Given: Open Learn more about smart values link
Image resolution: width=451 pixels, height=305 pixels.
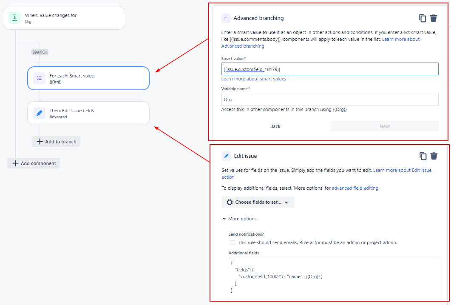Looking at the screenshot, I should click(x=254, y=79).
